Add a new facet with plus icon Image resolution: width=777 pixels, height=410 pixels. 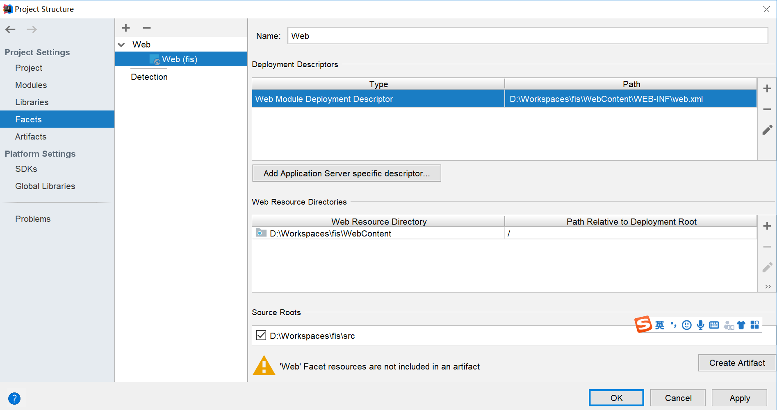tap(126, 28)
